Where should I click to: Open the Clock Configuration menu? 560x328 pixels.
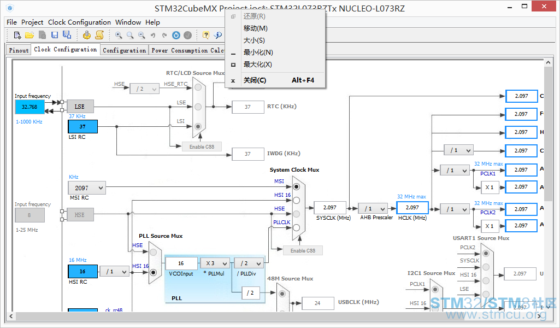(x=79, y=22)
